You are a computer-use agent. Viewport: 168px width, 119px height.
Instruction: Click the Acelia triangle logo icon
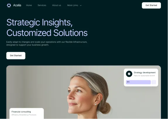coord(9,5)
